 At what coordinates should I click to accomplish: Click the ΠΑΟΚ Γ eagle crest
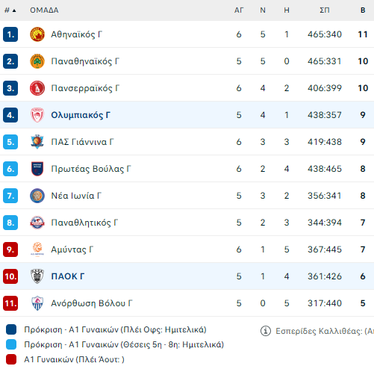coord(37,276)
